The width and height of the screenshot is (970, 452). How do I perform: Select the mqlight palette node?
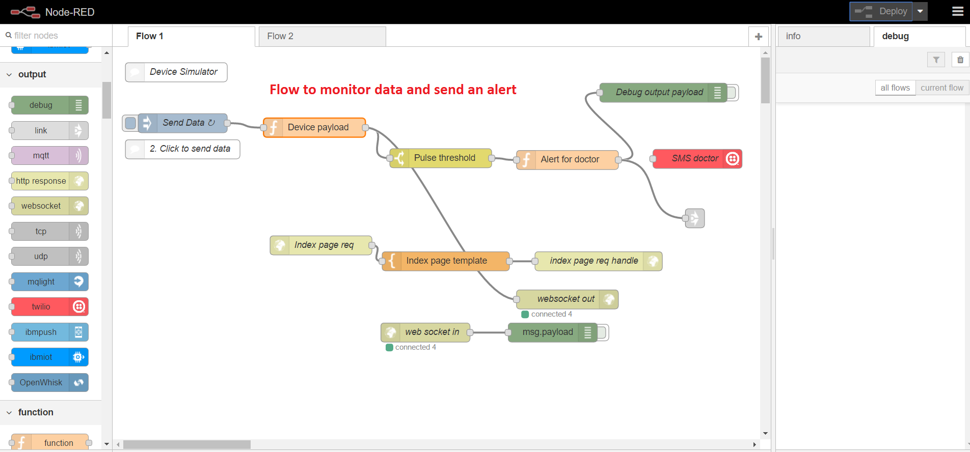[x=49, y=281]
